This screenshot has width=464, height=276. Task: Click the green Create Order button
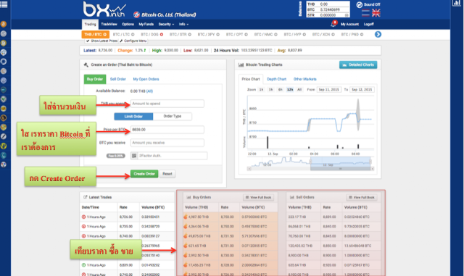point(144,174)
